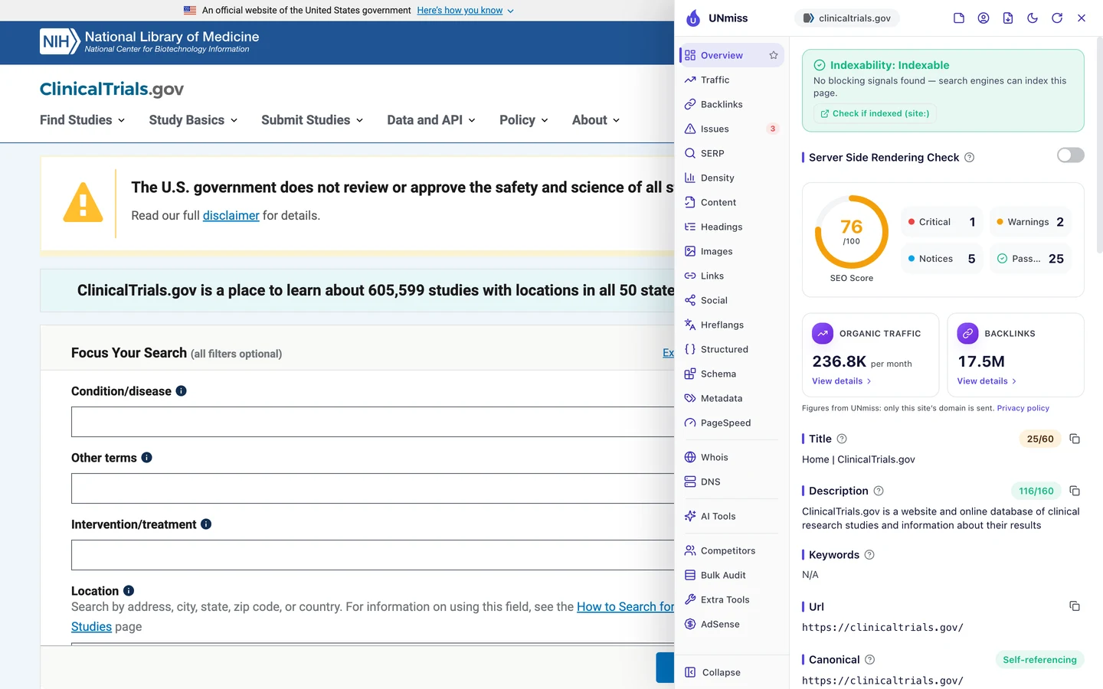The image size is (1103, 689).
Task: Open info tooltip for Intervention/treatment
Action: [x=206, y=524]
